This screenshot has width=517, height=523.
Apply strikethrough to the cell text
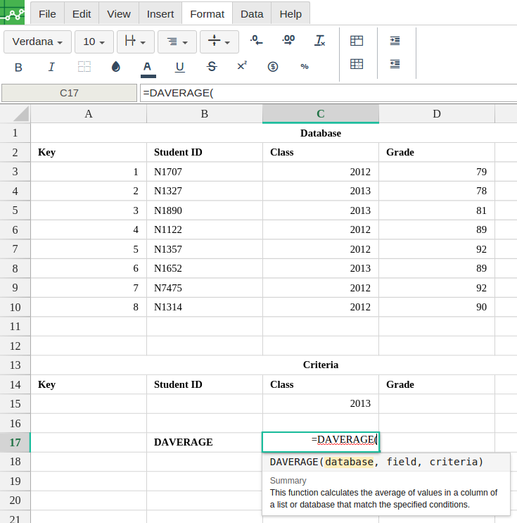click(212, 67)
